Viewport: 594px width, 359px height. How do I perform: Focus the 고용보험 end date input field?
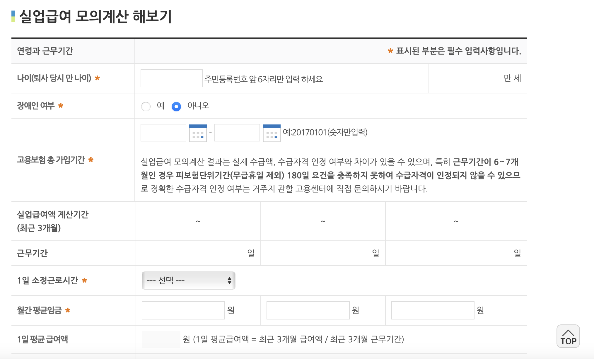[237, 133]
